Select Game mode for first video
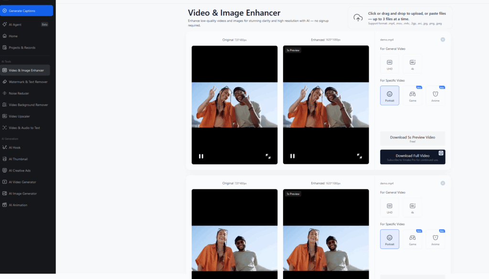The width and height of the screenshot is (489, 279). click(412, 96)
